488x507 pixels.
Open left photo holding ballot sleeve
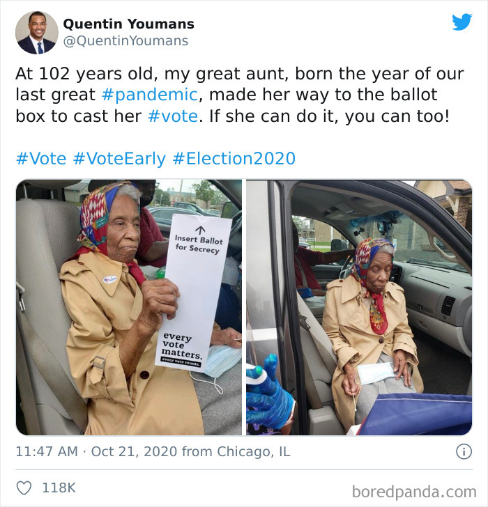[x=129, y=307]
